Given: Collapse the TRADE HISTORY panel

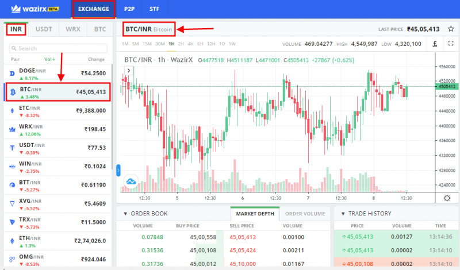Looking at the screenshot, I should (x=343, y=214).
